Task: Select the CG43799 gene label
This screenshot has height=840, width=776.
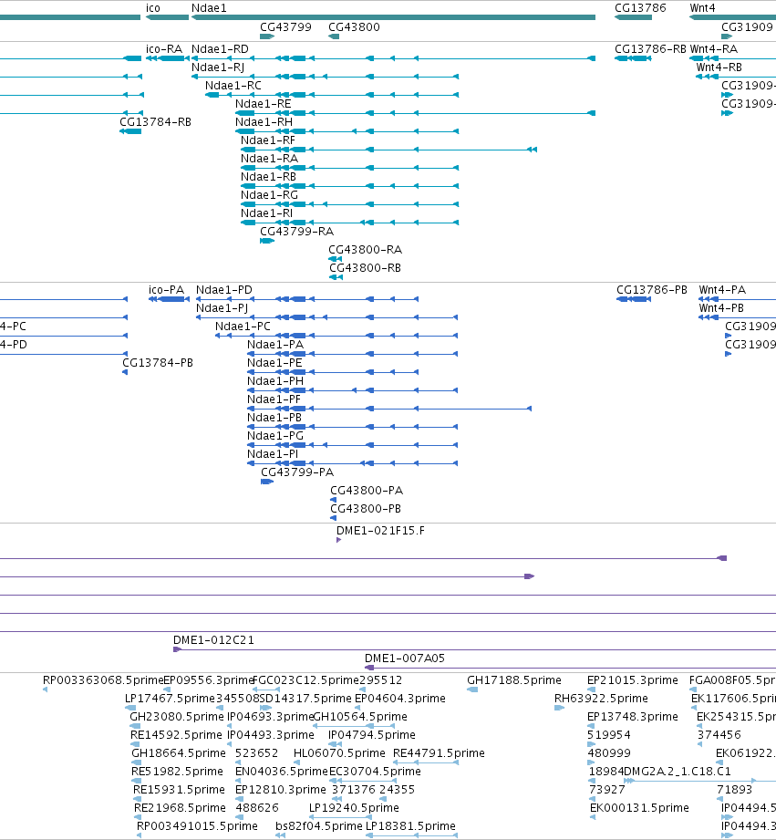Action: tap(285, 26)
